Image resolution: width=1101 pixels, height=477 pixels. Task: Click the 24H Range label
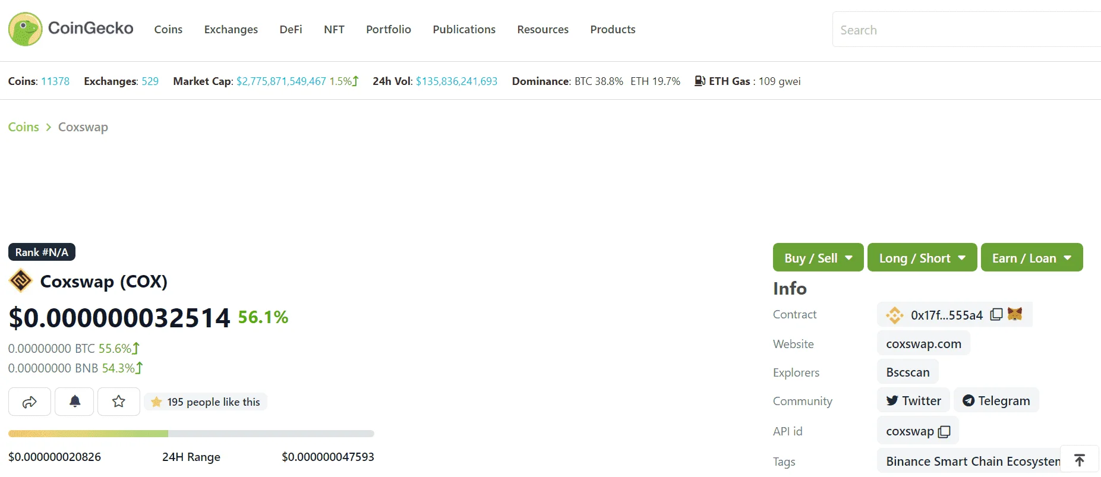[191, 457]
